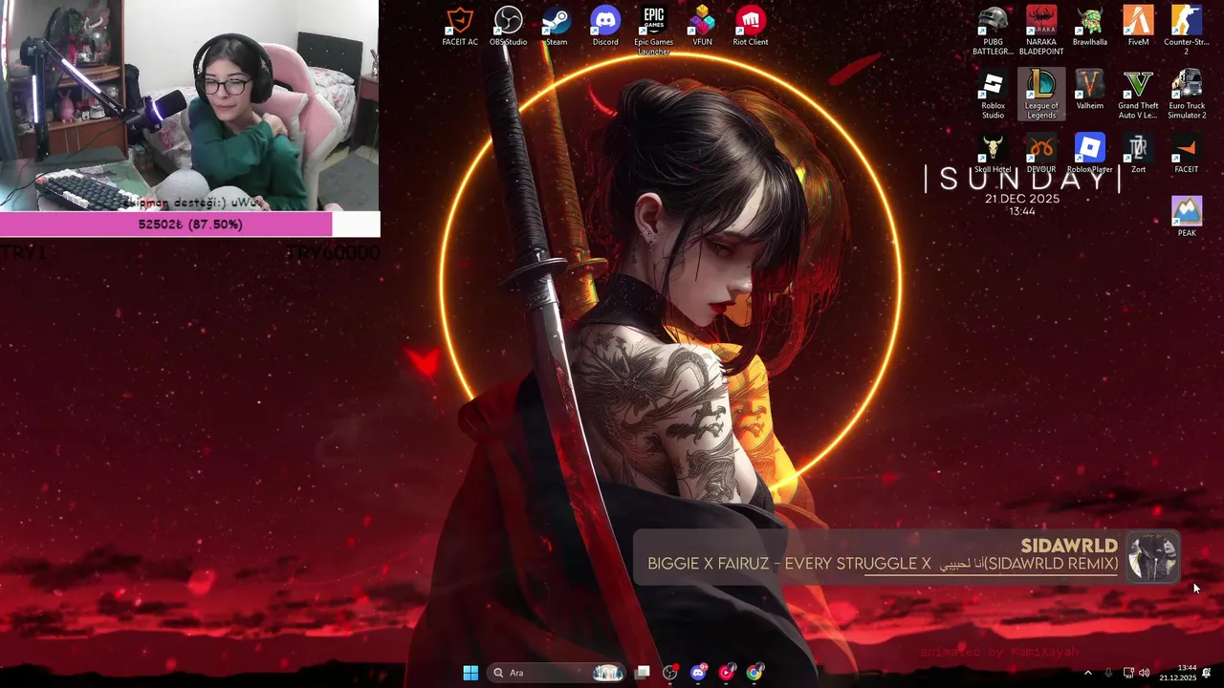Launch OBS Studio from the desktop
Image resolution: width=1224 pixels, height=688 pixels.
[x=509, y=26]
